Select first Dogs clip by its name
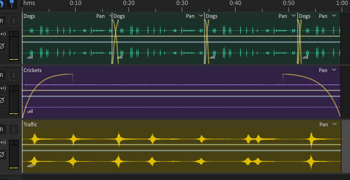 29,16
